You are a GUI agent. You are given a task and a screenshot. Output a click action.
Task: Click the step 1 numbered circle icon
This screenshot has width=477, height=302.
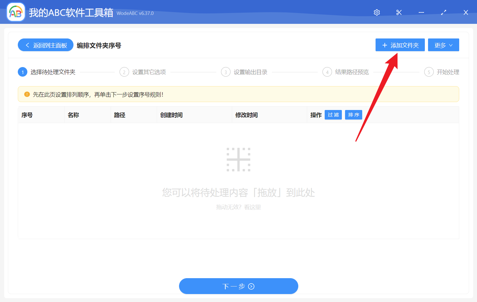pyautogui.click(x=22, y=72)
